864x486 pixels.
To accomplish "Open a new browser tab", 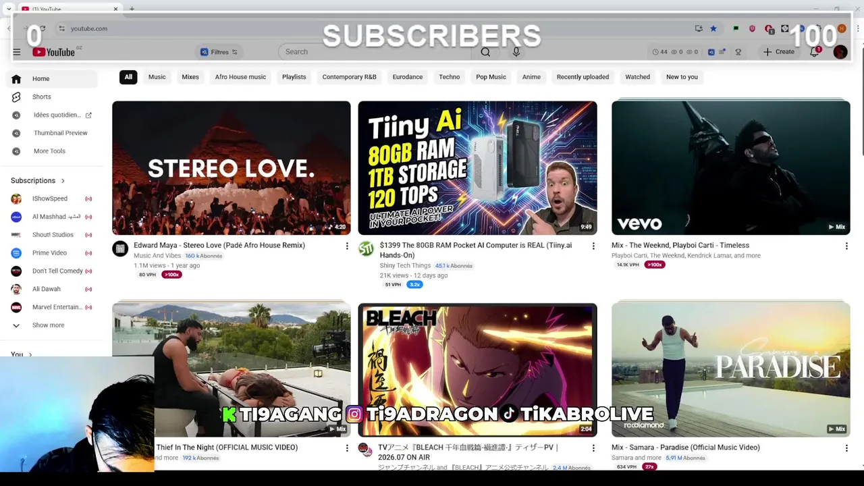I will [132, 9].
